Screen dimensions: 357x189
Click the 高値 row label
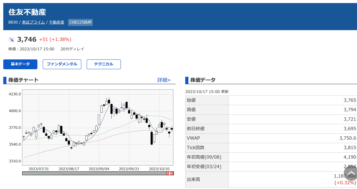coord(191,110)
